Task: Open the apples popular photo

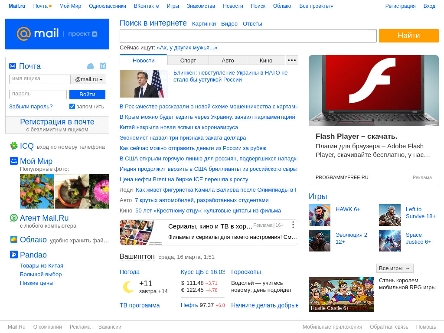Action: tap(37, 191)
